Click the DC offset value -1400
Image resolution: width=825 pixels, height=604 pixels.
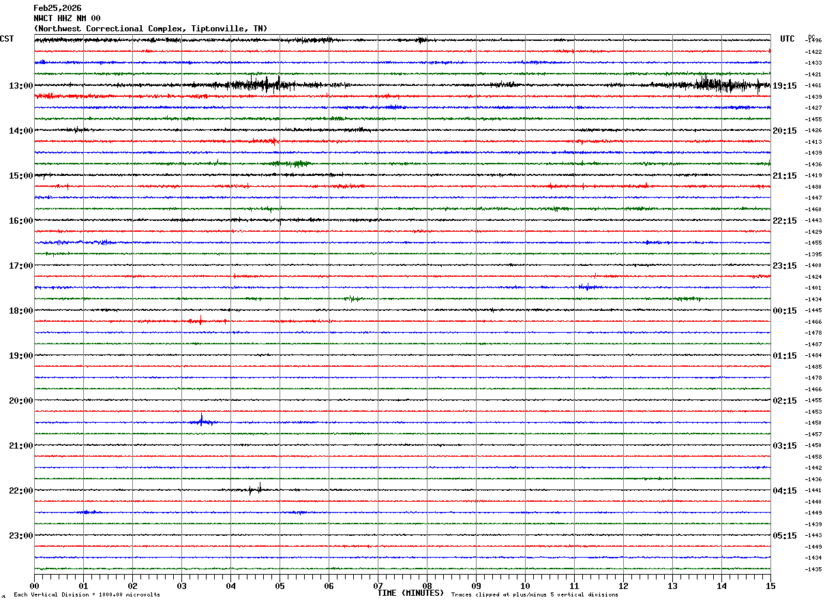(813, 266)
